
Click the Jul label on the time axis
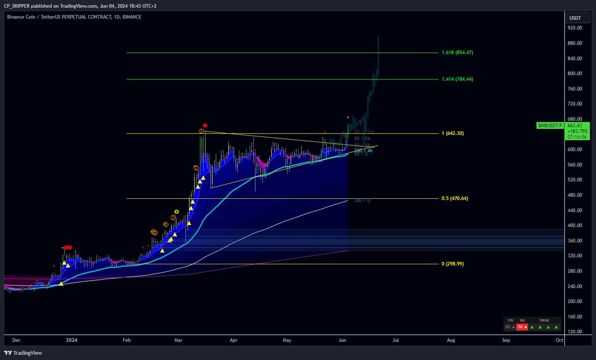pos(396,341)
